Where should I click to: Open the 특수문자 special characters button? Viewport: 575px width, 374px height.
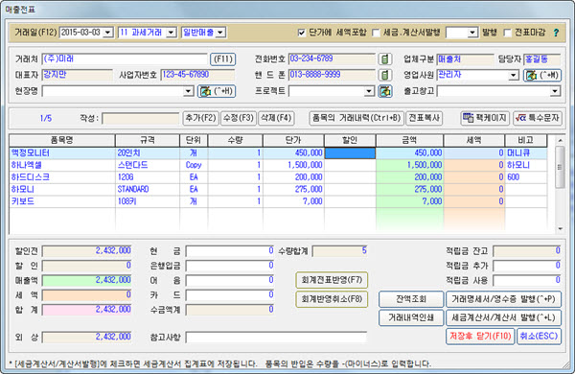(x=538, y=118)
